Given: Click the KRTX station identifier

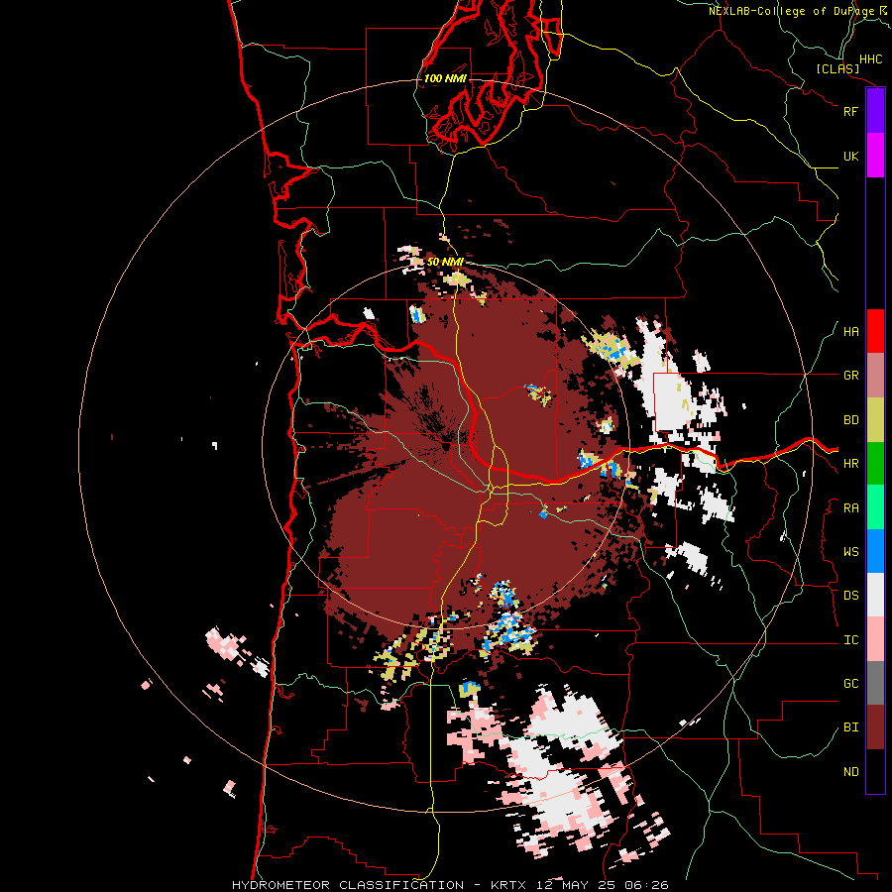Looking at the screenshot, I should coord(509,885).
